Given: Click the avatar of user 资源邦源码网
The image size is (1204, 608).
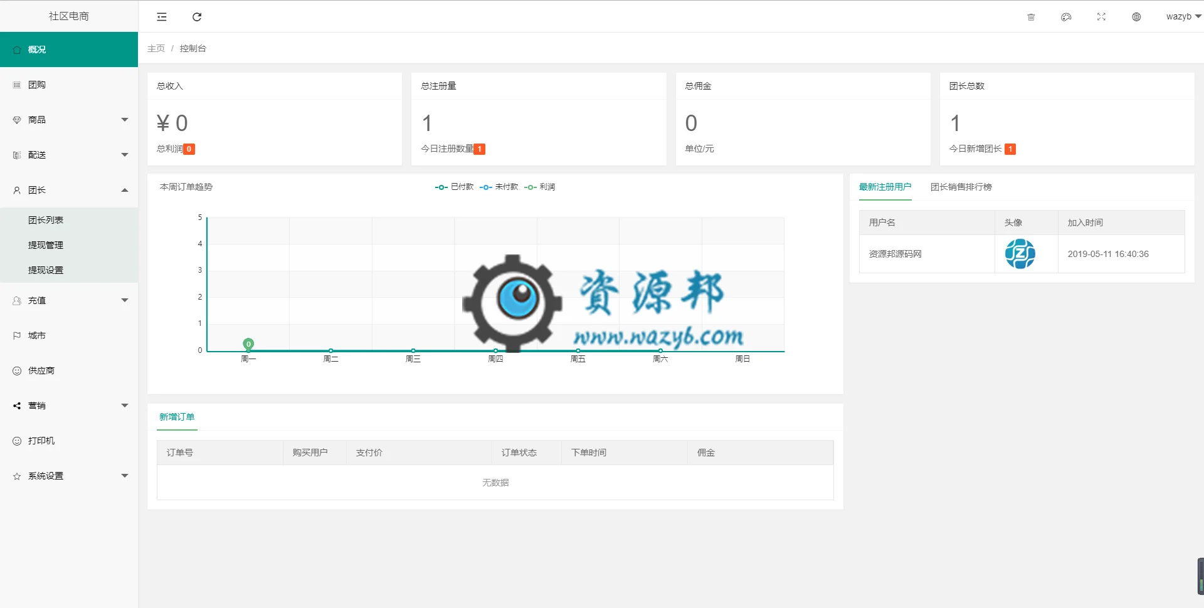Looking at the screenshot, I should point(1020,254).
